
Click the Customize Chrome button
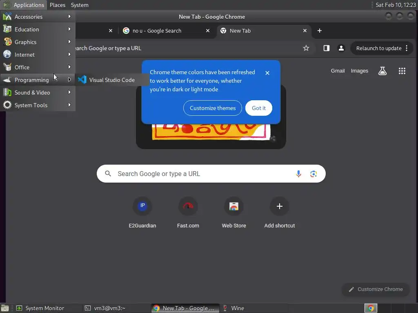tap(376, 289)
